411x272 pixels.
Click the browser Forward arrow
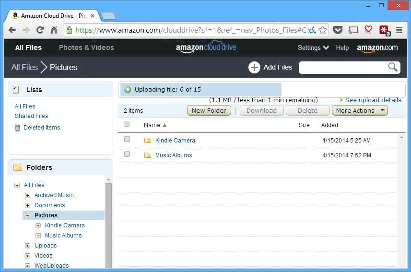26,30
